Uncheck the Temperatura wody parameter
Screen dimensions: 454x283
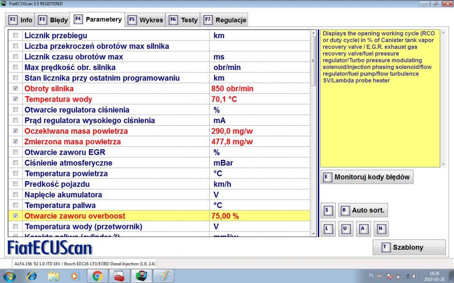pos(15,99)
